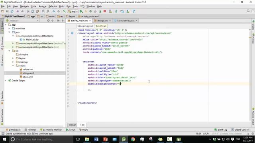Click the Make Project hammer icon
Image resolution: width=255 pixels, height=143 pixels.
click(x=64, y=12)
